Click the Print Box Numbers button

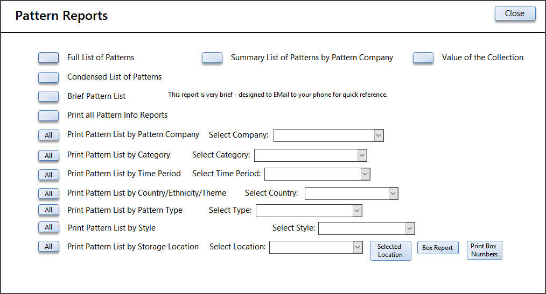coord(485,250)
